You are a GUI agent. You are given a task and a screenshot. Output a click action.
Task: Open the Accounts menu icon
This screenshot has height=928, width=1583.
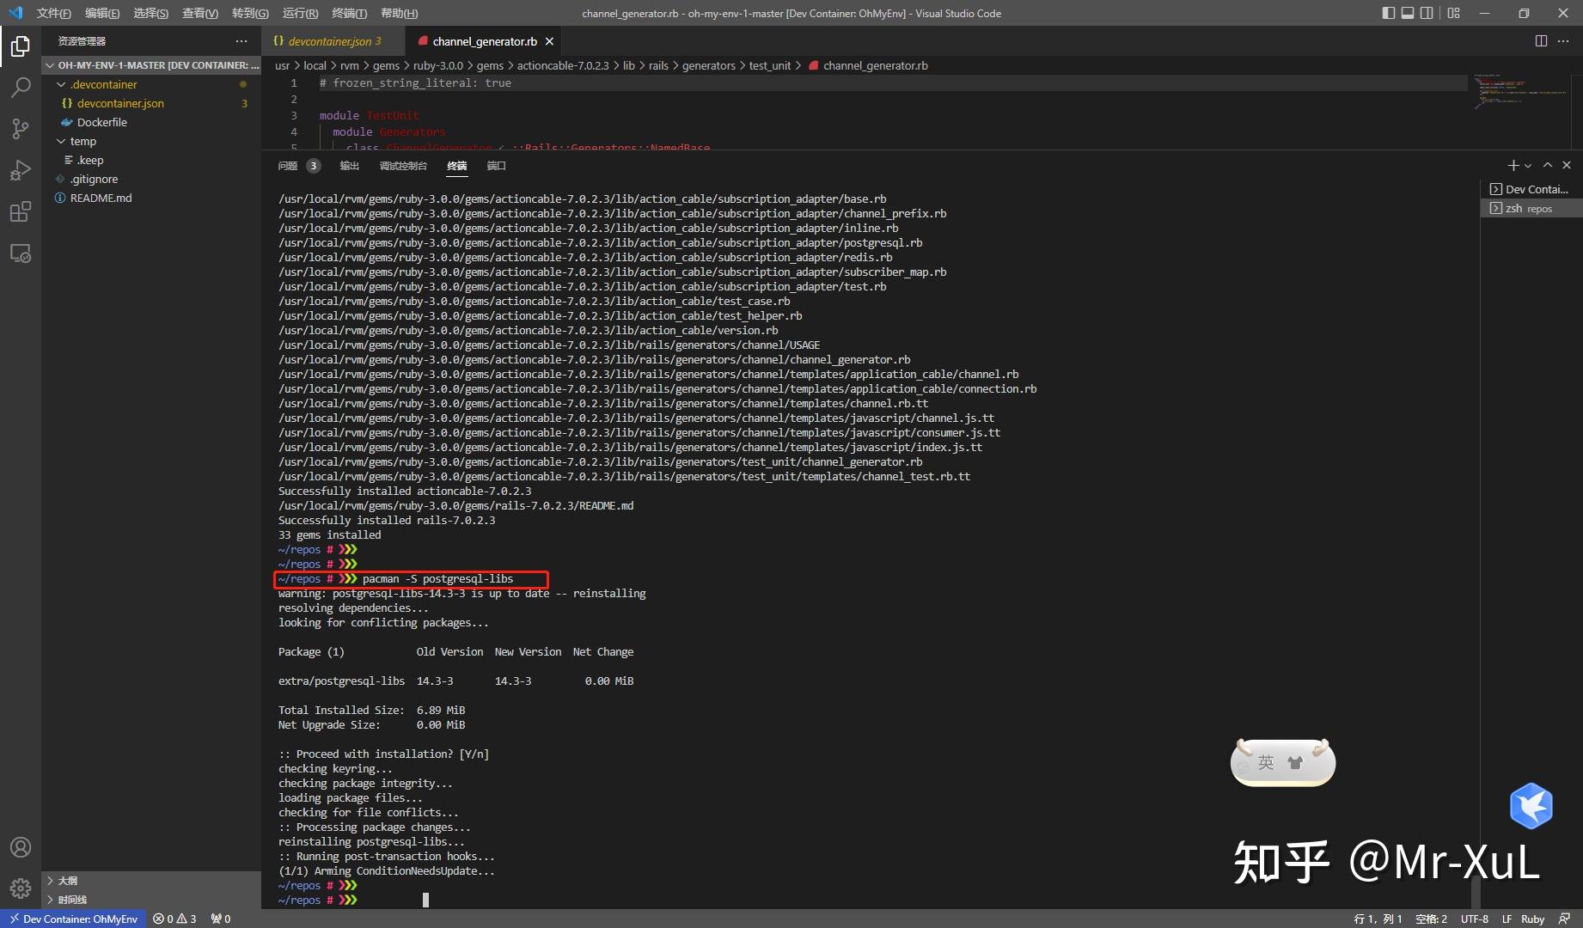(x=21, y=847)
